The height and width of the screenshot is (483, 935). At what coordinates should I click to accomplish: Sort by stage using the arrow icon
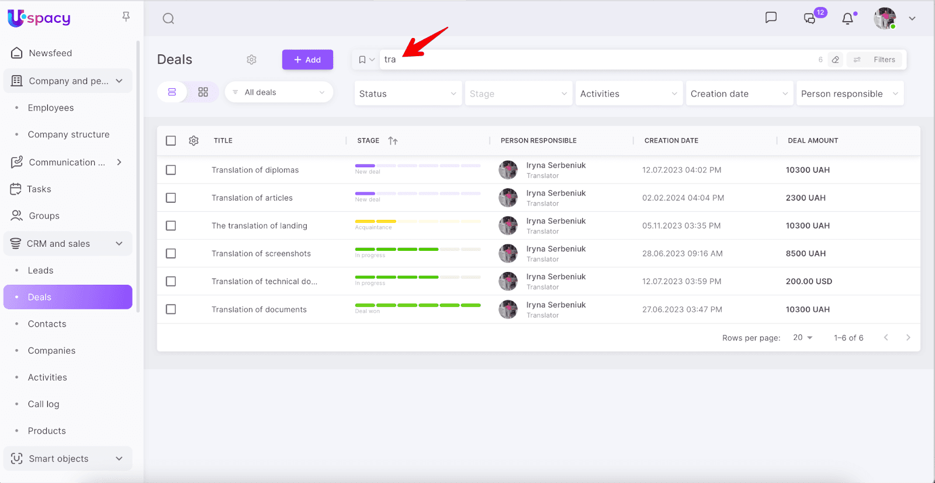[393, 141]
